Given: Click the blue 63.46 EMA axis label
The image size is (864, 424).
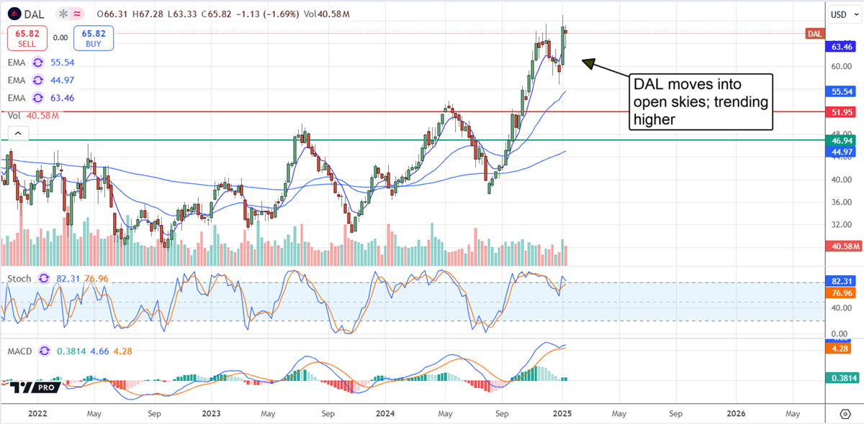Looking at the screenshot, I should point(842,47).
